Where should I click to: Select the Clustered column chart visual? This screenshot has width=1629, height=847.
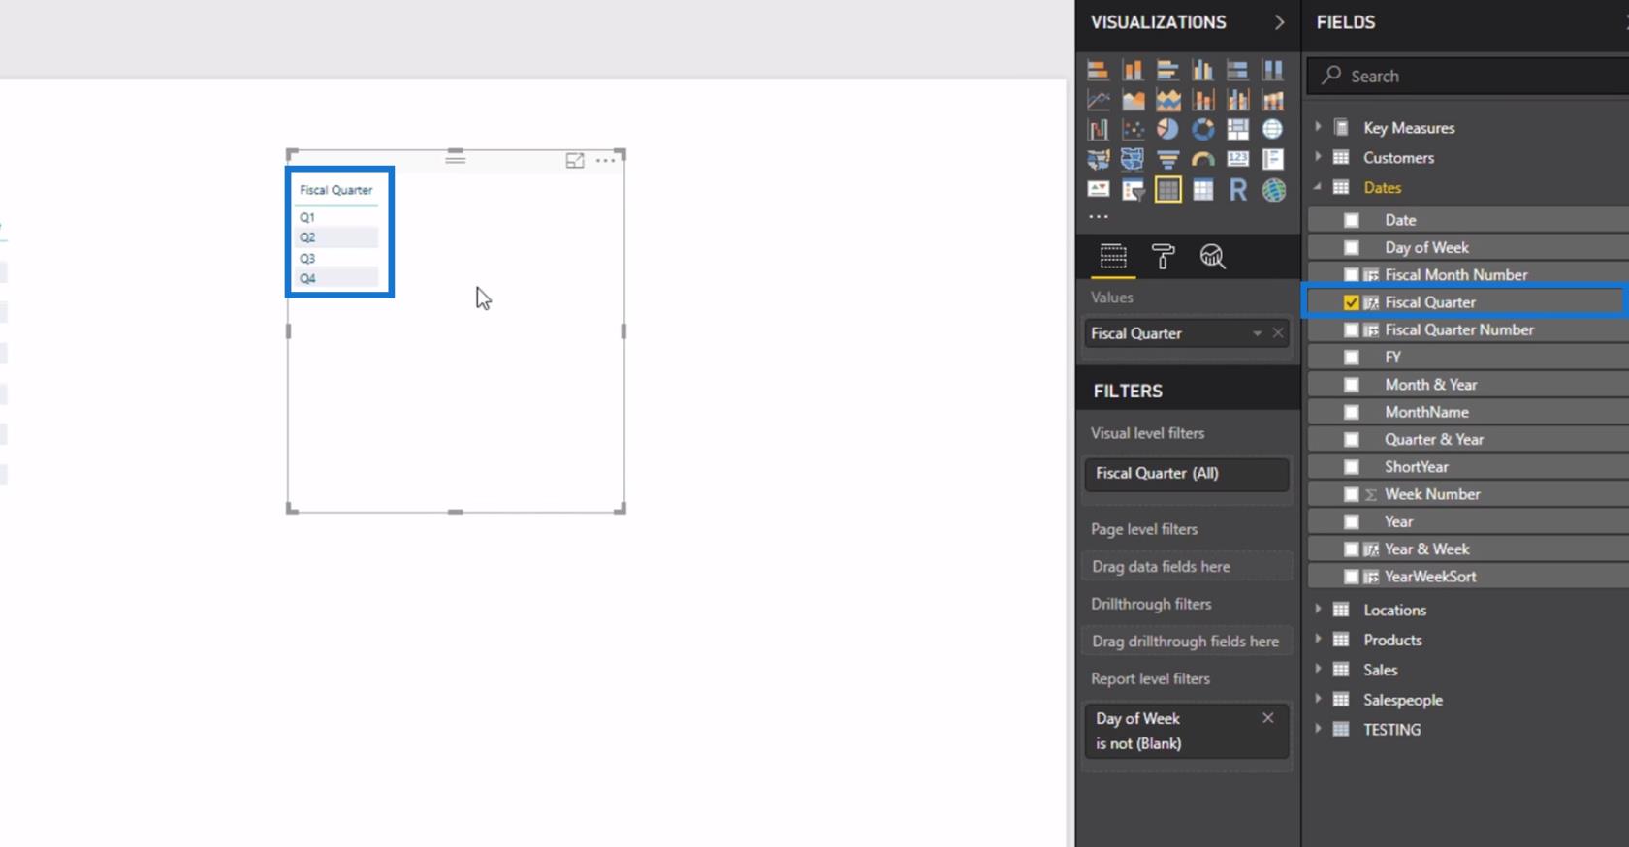pyautogui.click(x=1202, y=70)
